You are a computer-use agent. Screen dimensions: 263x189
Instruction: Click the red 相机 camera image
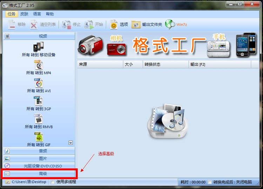[x=116, y=49]
